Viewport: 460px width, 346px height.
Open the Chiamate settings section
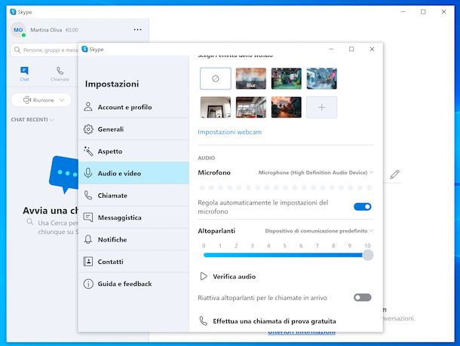click(x=133, y=196)
